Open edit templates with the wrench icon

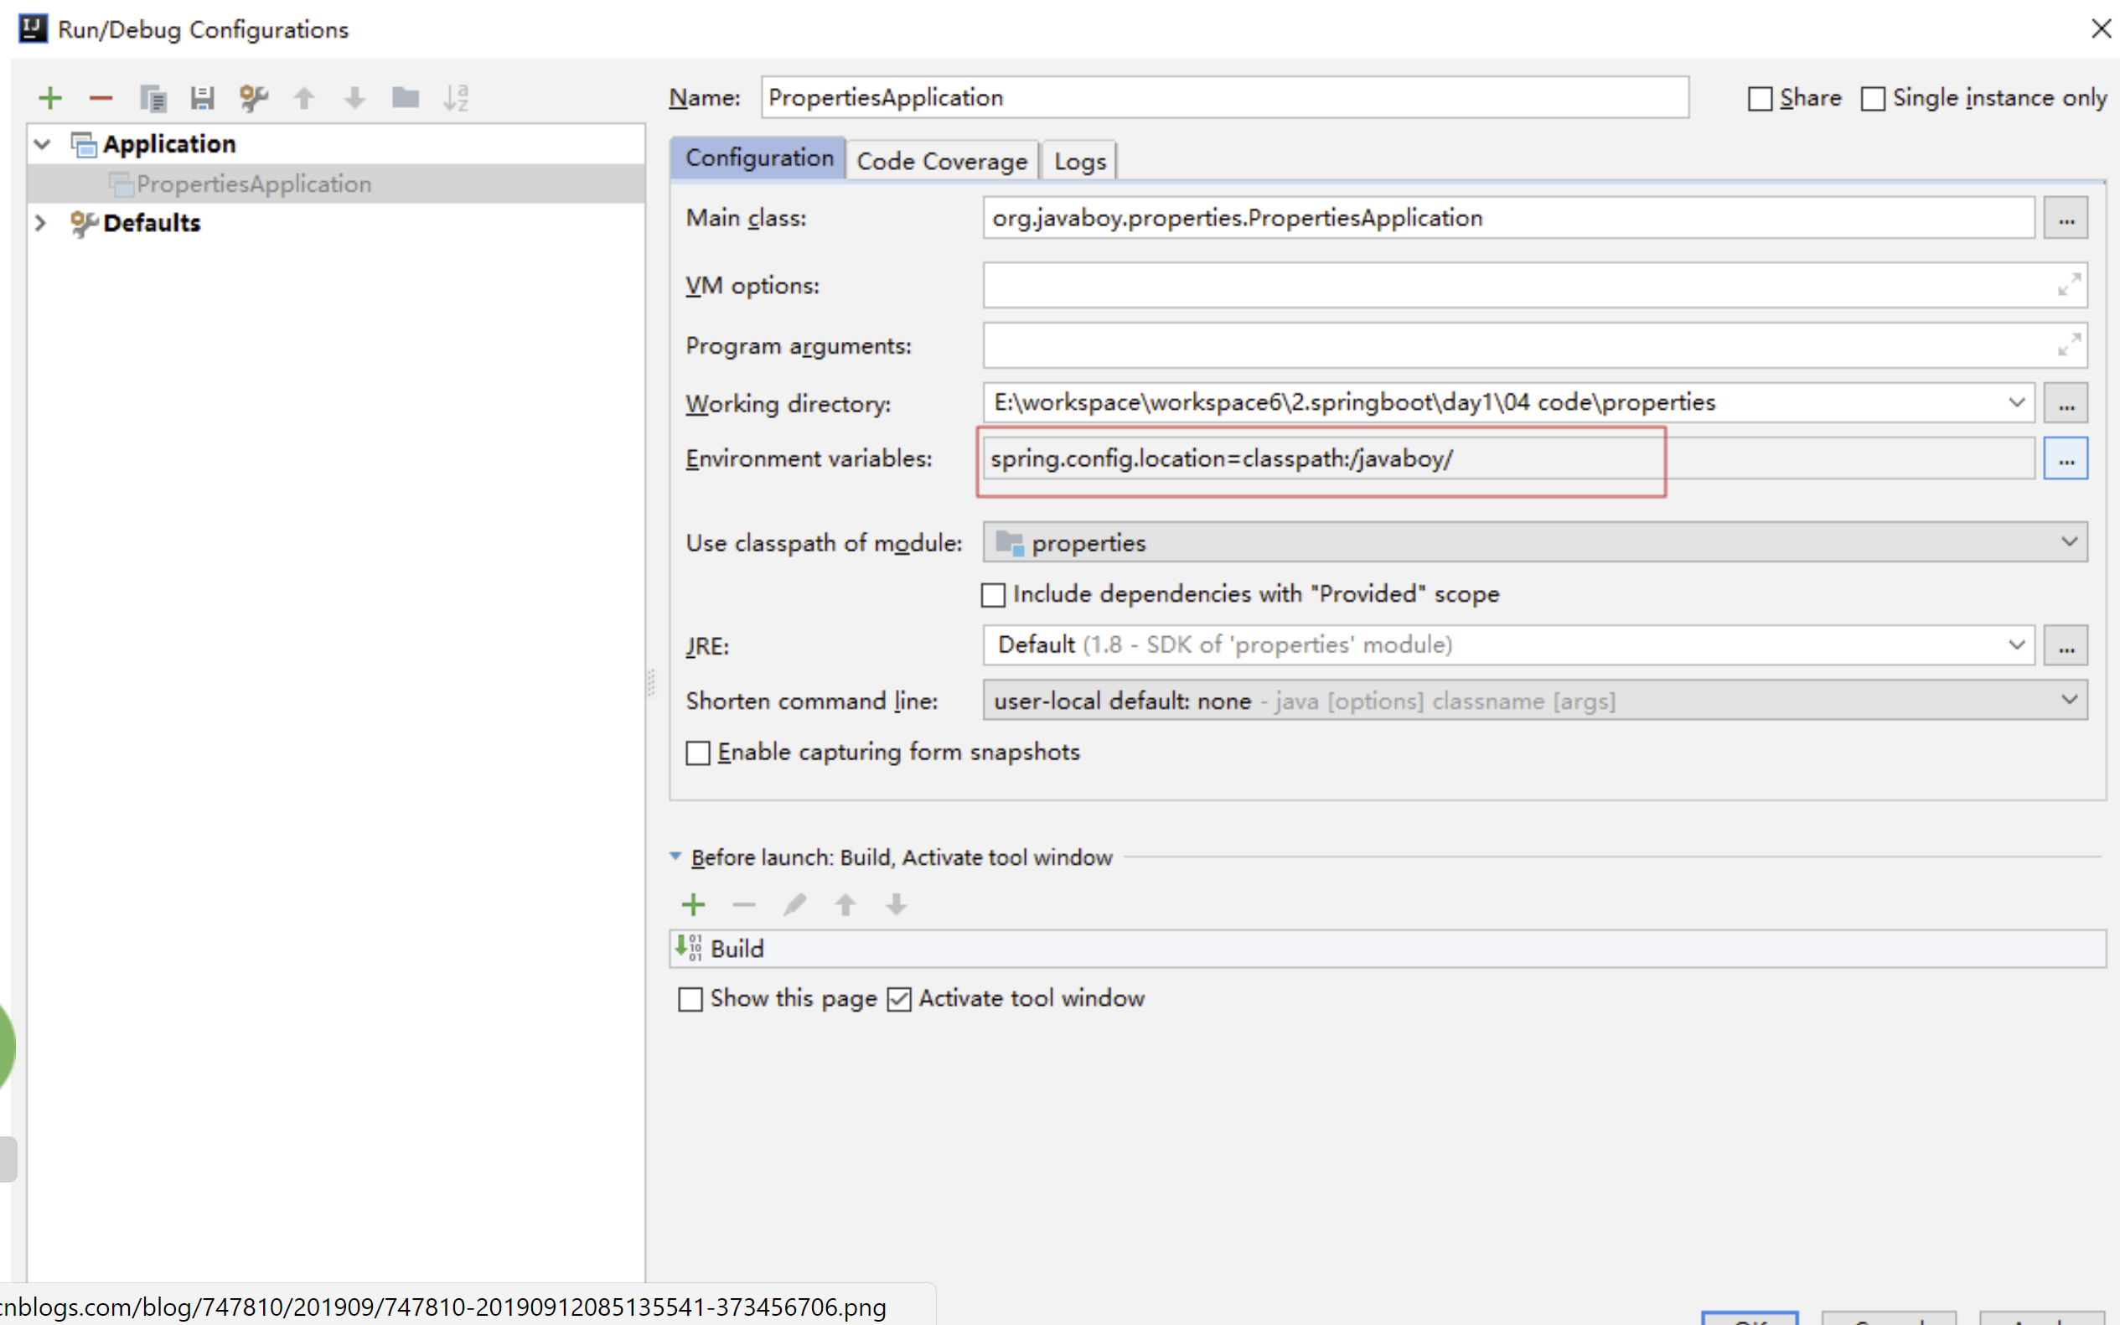point(253,97)
